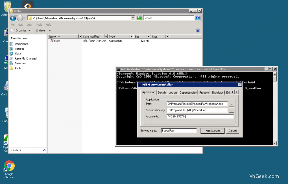Open the Google Chrome desktop shortcut
Viewport: 288px width, 184px height.
(x=9, y=169)
